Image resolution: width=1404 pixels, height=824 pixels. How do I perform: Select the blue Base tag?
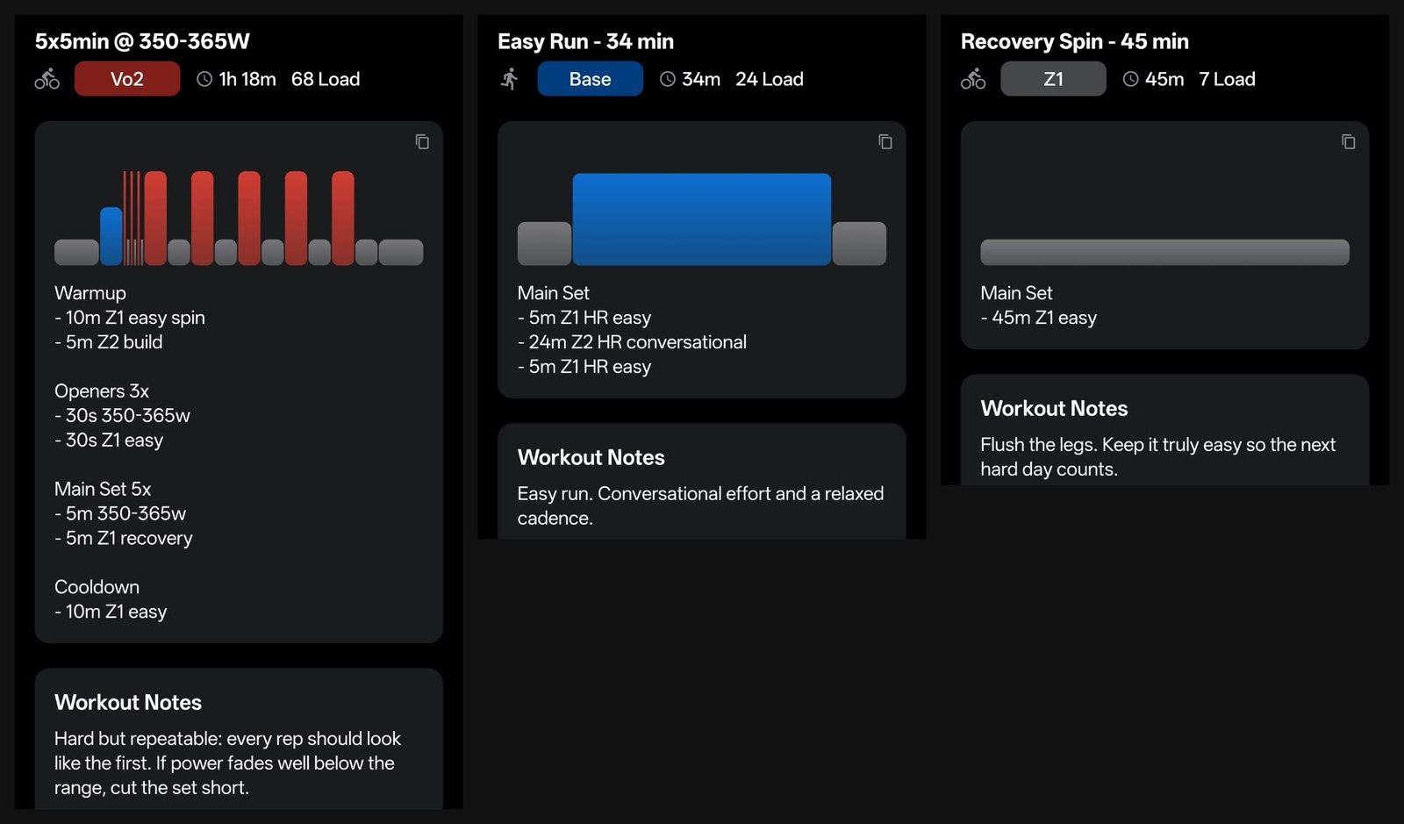[x=590, y=79]
